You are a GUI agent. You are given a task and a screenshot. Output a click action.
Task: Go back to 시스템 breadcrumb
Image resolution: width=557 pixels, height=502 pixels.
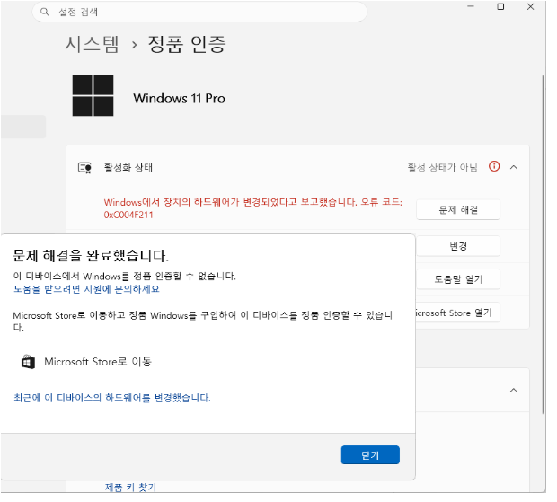(x=93, y=45)
